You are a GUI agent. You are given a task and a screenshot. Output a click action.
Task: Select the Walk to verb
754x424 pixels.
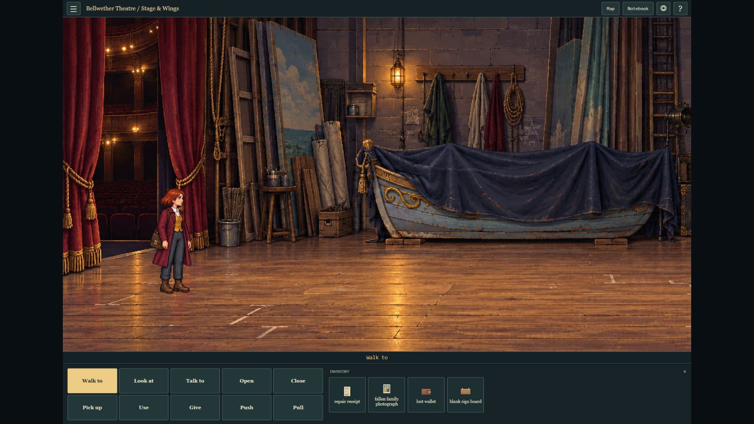click(x=92, y=381)
